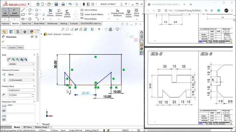Click Linear Sketch Pattern
The width and height of the screenshot is (236, 132).
pos(92,14)
